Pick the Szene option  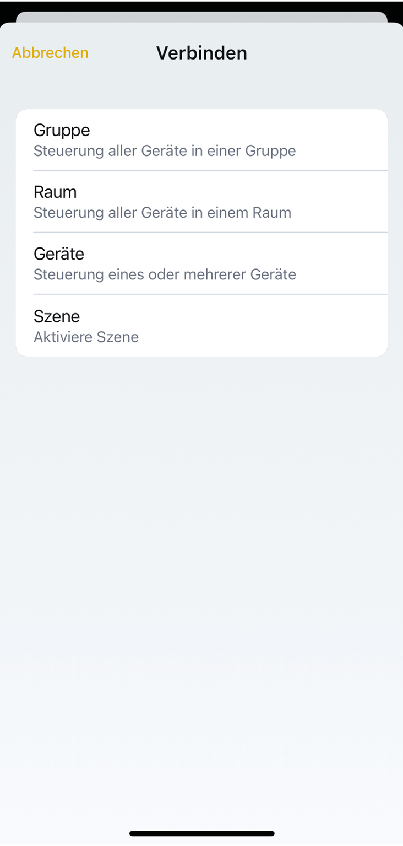201,326
